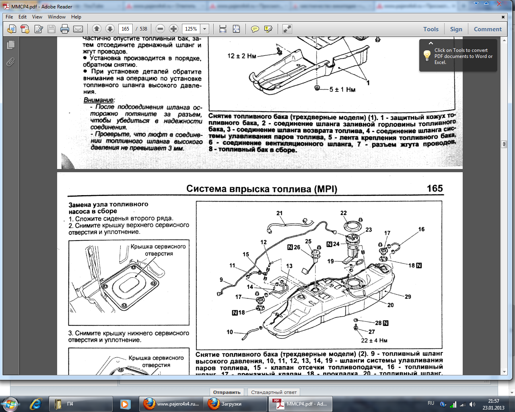515x412 pixels.
Task: Go to next page arrow
Action: coord(110,29)
